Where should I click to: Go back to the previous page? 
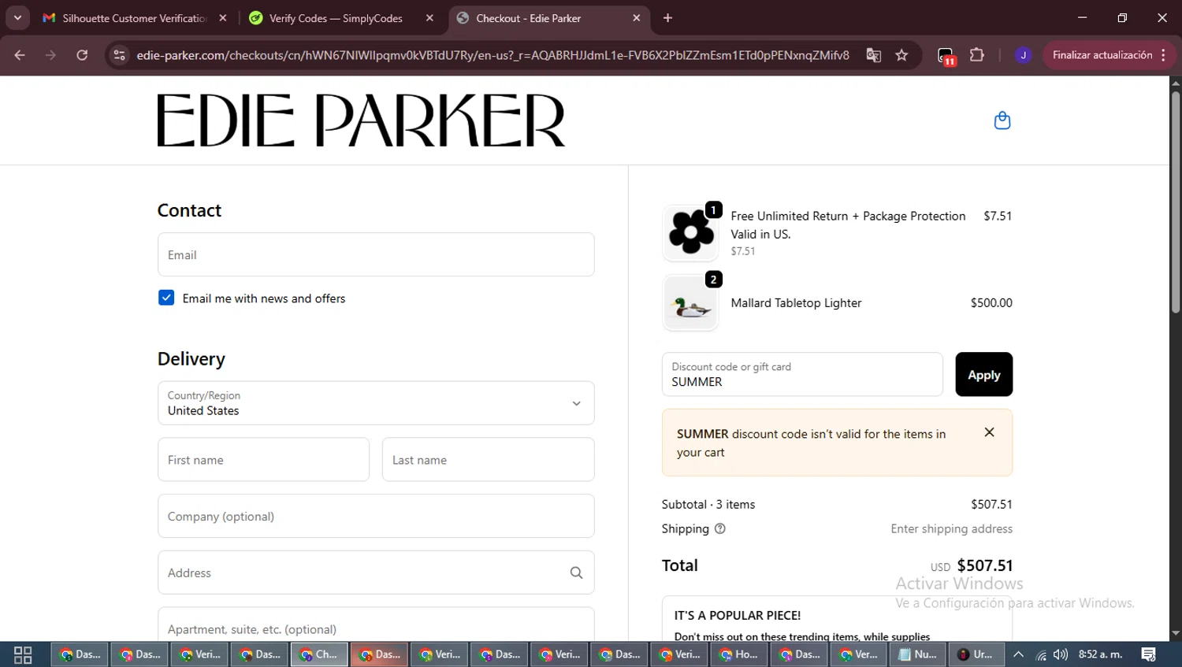20,55
